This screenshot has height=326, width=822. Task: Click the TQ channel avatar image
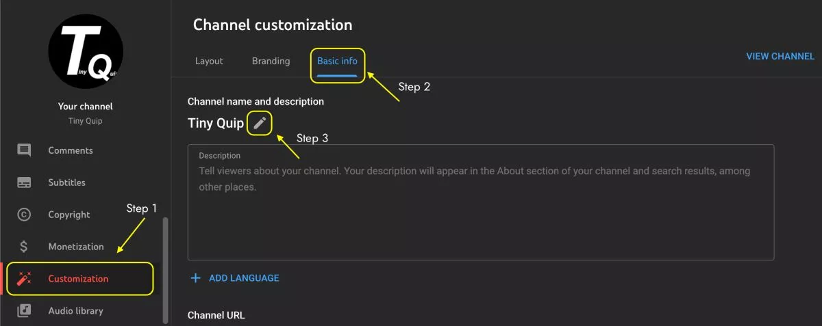click(x=86, y=51)
